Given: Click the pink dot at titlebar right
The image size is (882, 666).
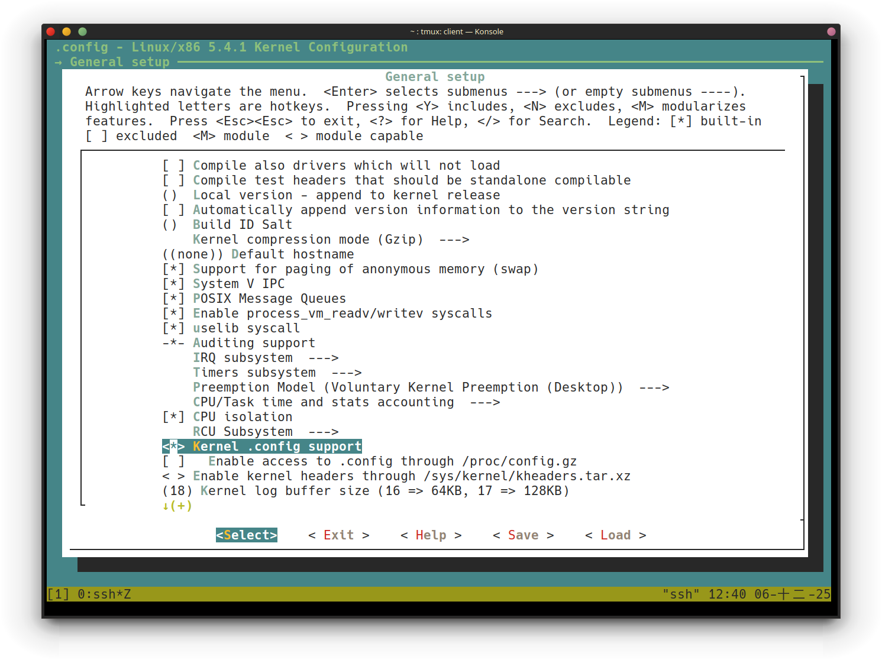Looking at the screenshot, I should [x=831, y=31].
